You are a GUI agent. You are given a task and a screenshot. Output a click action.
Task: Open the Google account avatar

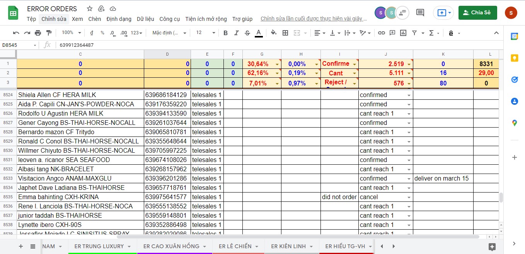click(x=511, y=13)
